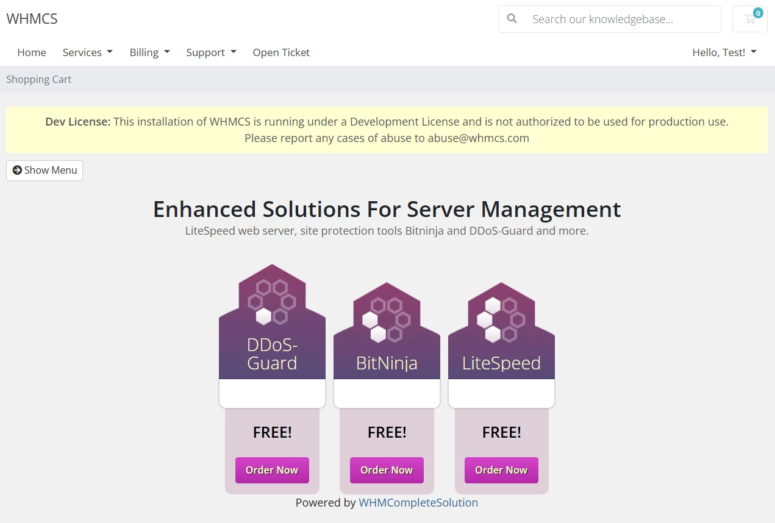Screen dimensions: 775x523
Task: Click the cart item count badge
Action: 758,13
